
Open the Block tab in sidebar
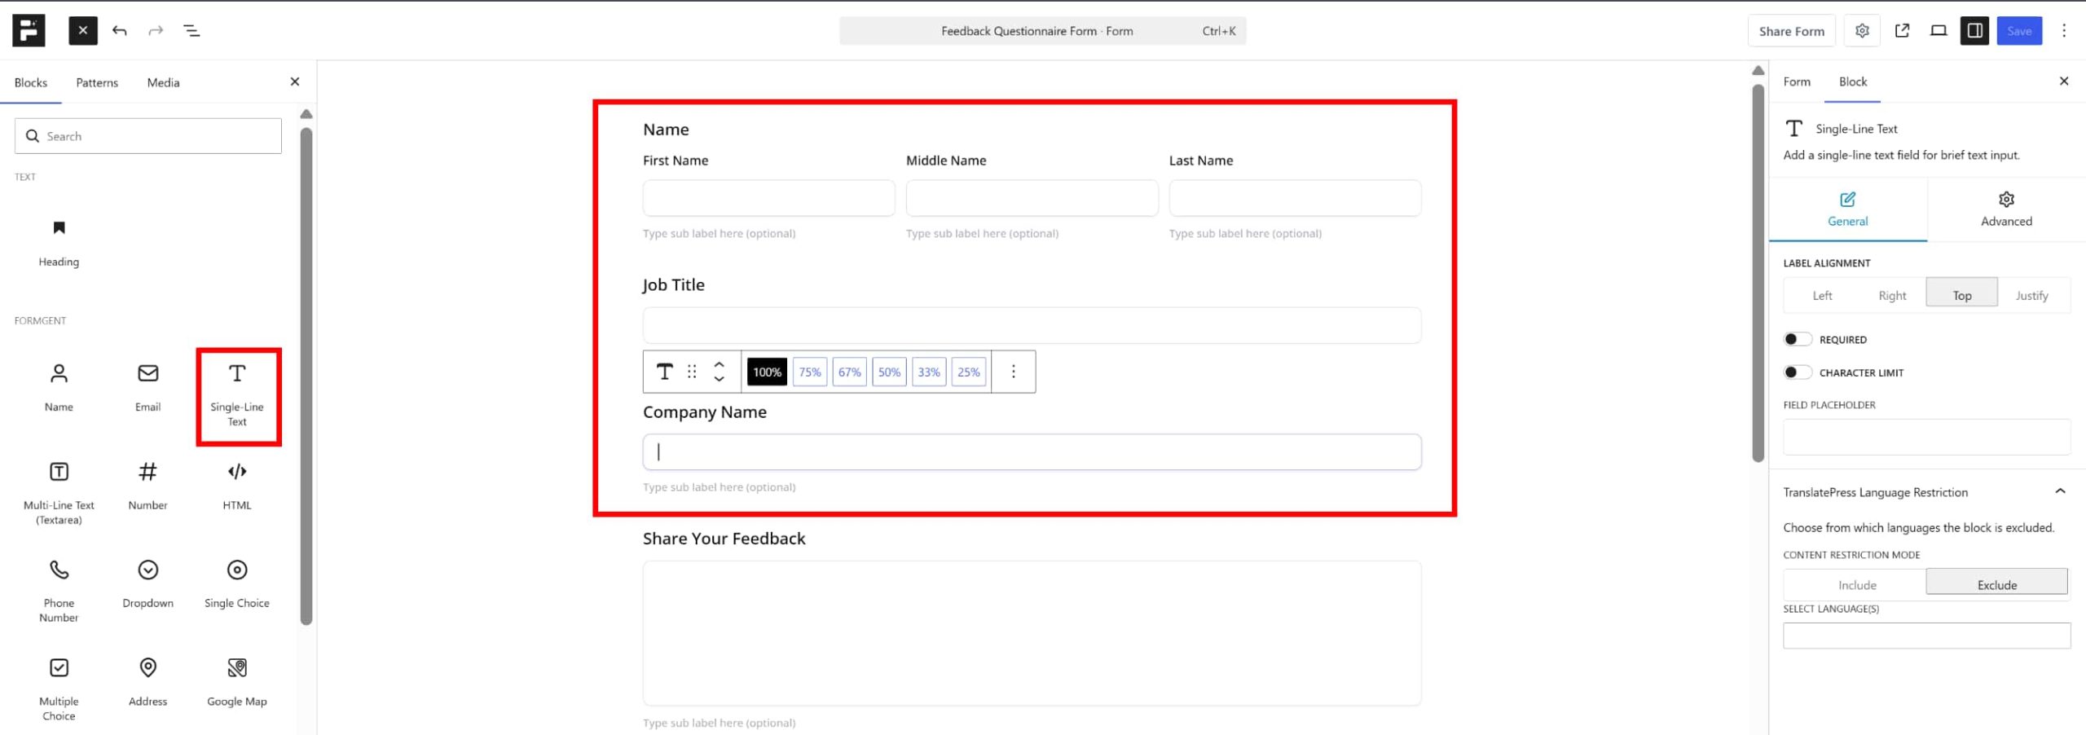pos(1852,81)
